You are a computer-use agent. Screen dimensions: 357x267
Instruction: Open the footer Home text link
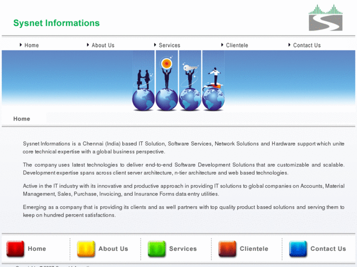(x=37, y=248)
